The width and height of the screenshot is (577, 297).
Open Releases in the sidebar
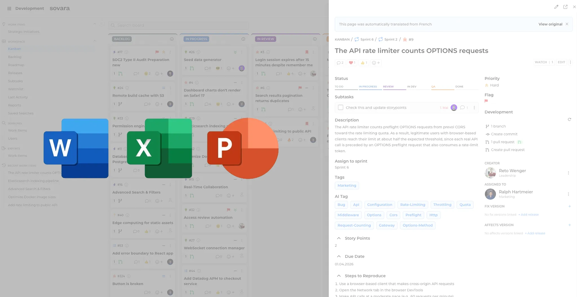click(x=15, y=73)
